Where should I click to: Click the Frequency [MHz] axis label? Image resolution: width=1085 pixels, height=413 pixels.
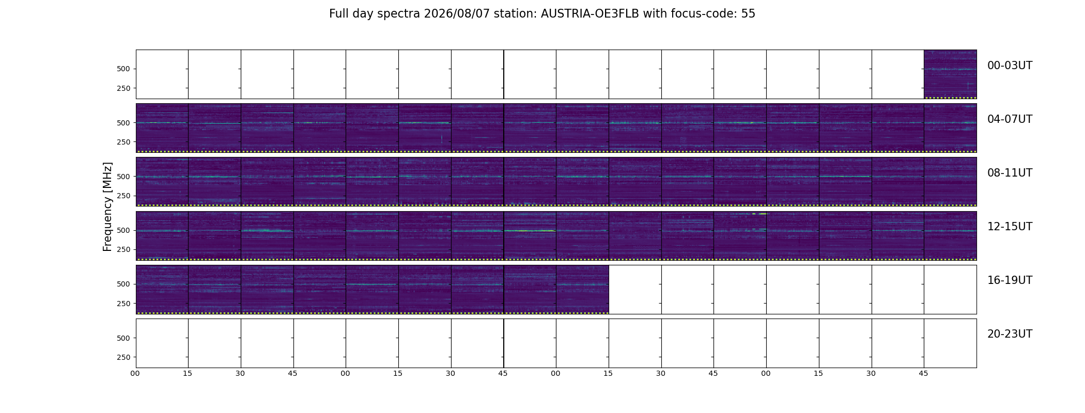(107, 206)
